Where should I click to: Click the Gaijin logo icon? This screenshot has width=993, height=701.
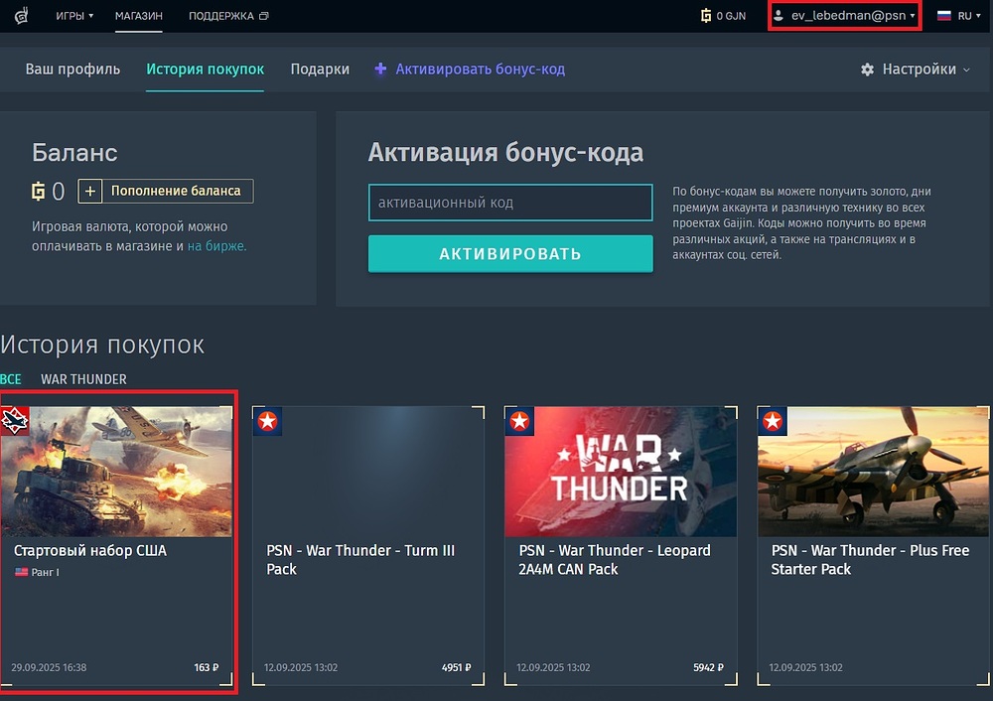click(19, 15)
